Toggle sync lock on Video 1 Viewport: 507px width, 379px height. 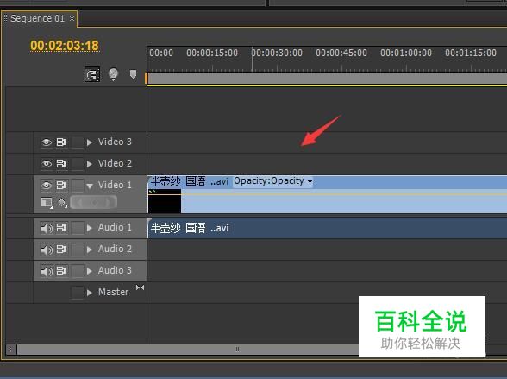61,185
